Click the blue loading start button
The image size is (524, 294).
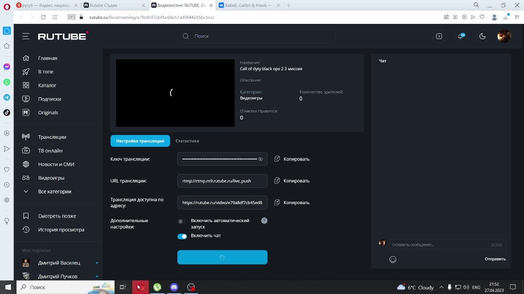tap(222, 257)
